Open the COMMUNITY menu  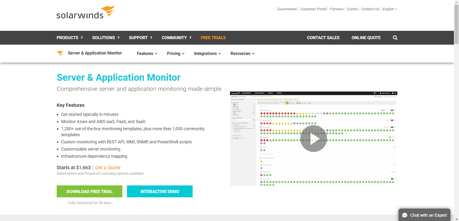pos(176,38)
